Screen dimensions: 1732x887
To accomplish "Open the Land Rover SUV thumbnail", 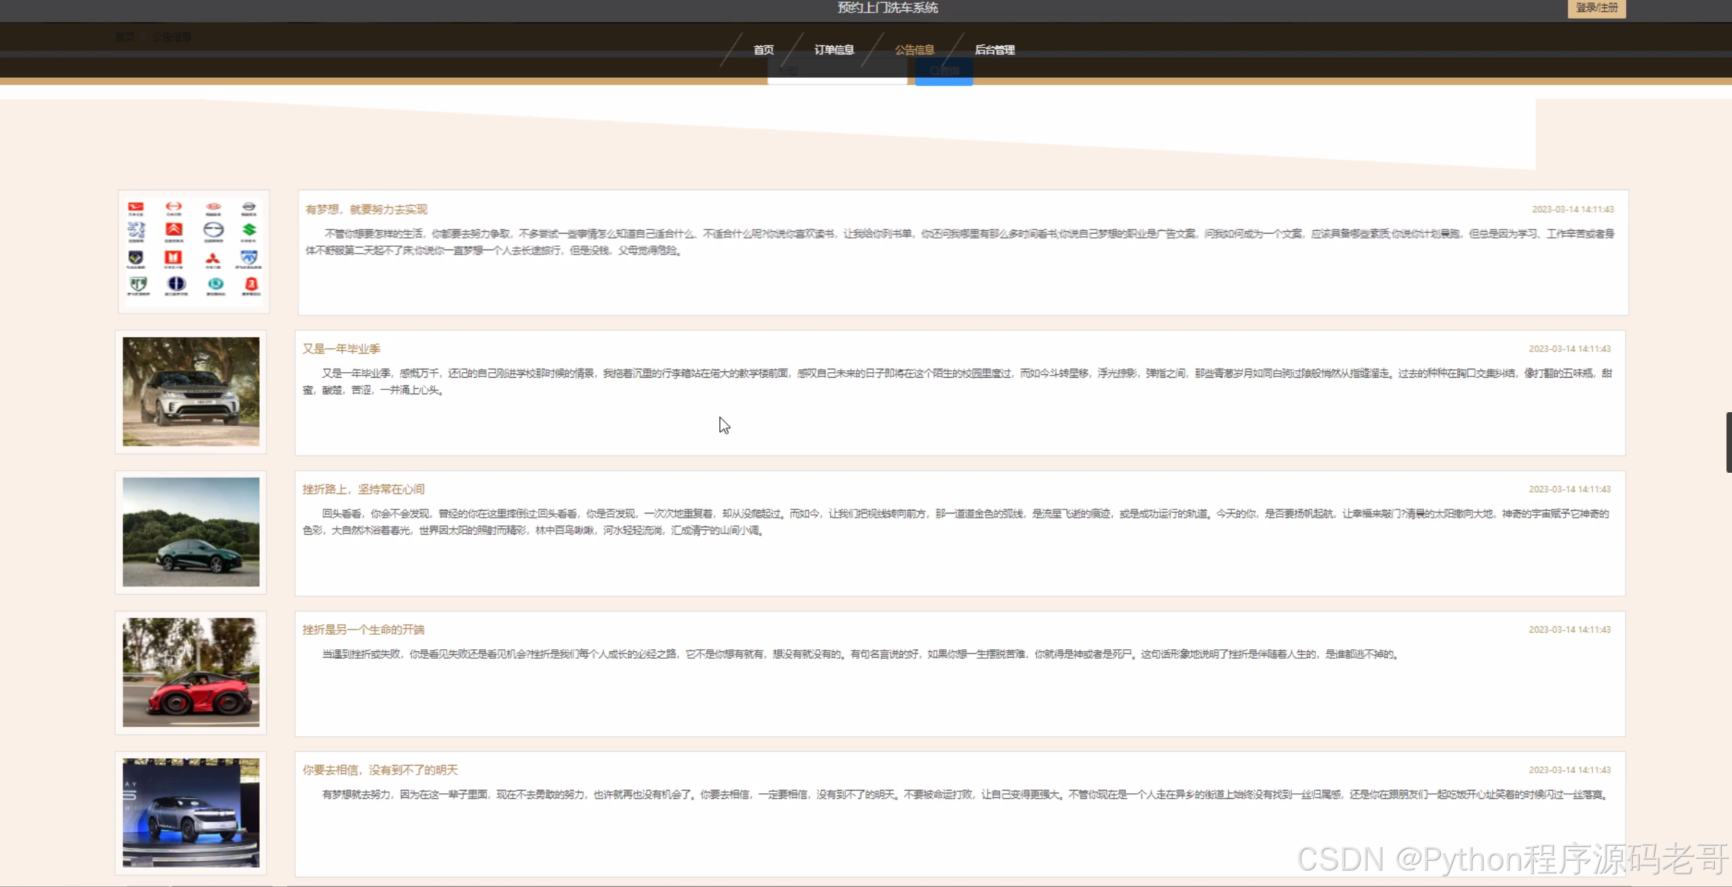I will [x=191, y=391].
